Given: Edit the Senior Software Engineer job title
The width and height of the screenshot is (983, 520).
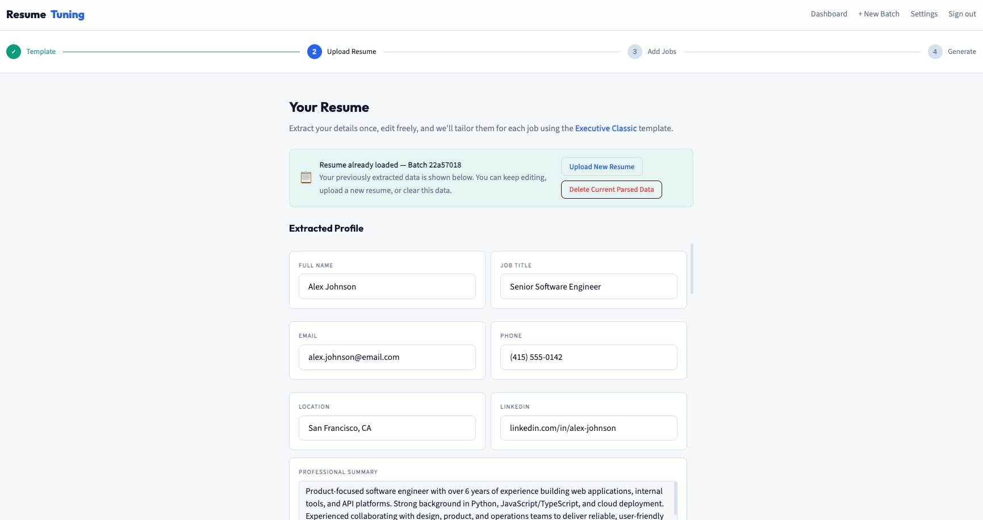Looking at the screenshot, I should tap(588, 287).
